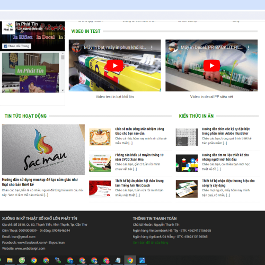
Task: Open the 'TIN TỨC HOẠT ĐỘNG' heading link
Action: [x=25, y=116]
